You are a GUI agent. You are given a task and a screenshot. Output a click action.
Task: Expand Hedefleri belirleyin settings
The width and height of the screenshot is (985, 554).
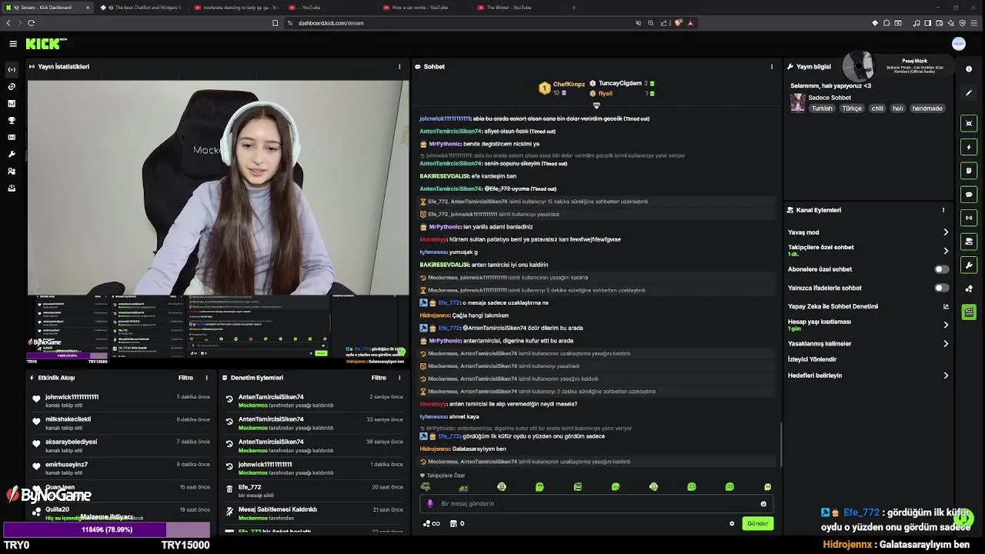(x=946, y=375)
